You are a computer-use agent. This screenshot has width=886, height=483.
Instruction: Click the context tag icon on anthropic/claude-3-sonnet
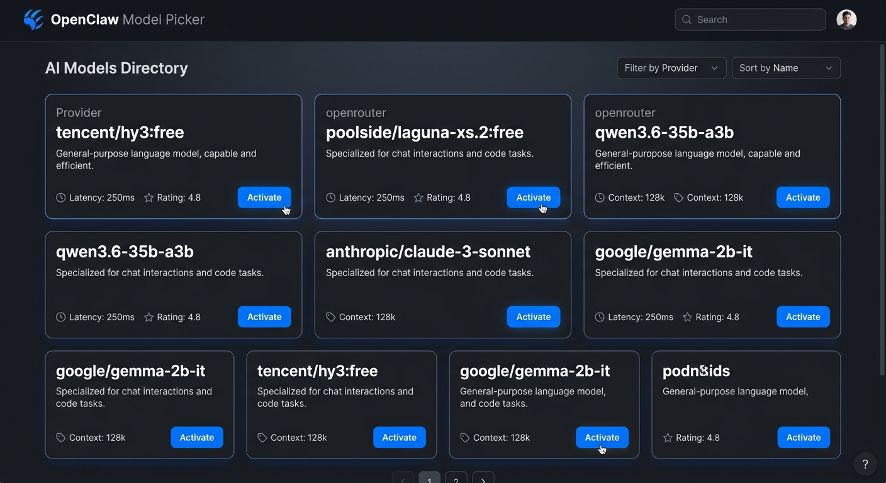tap(330, 317)
